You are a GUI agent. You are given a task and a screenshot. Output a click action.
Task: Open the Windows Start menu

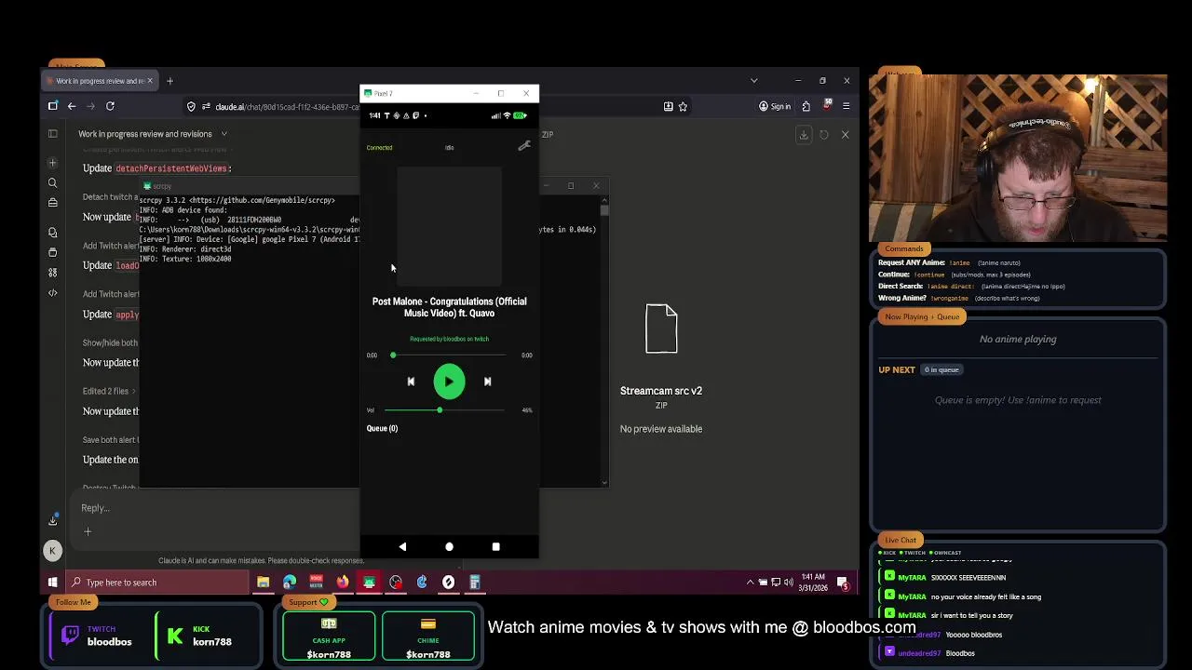point(53,583)
